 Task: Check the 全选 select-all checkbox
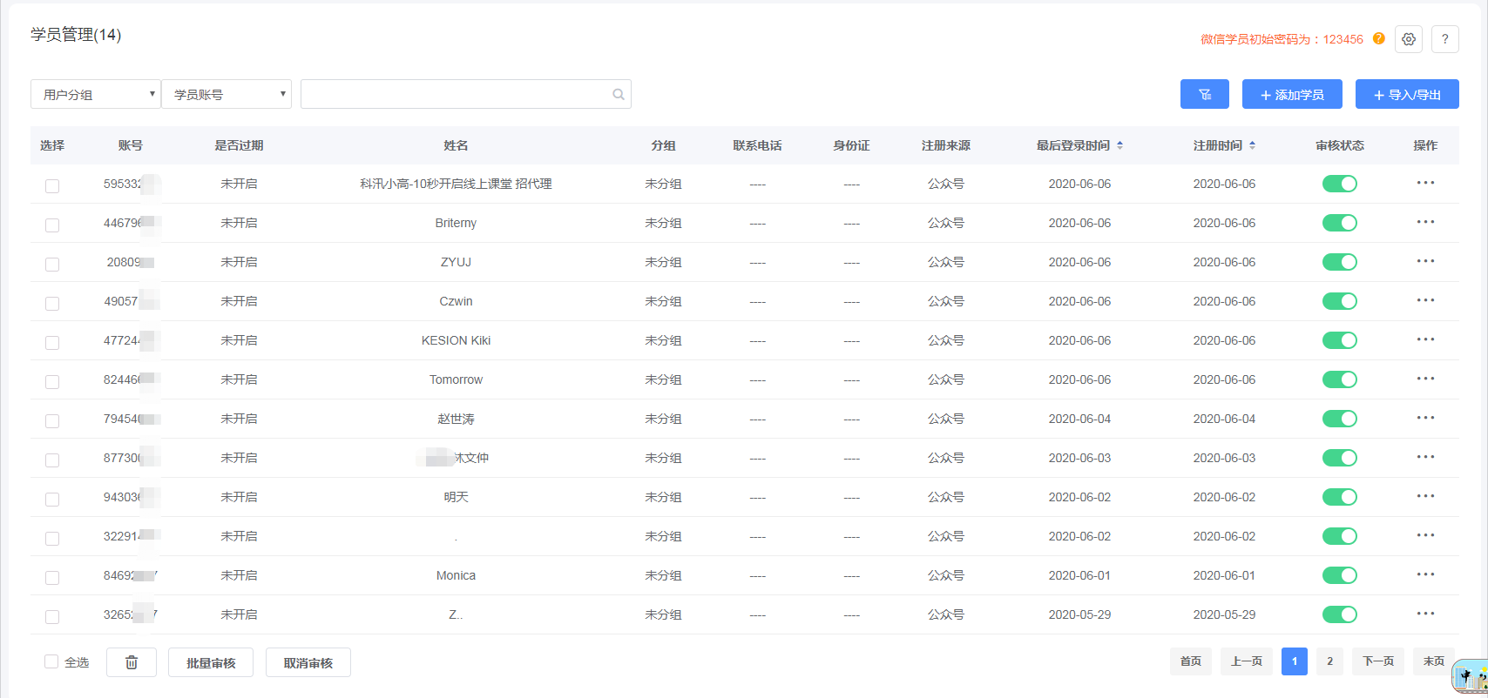tap(51, 661)
